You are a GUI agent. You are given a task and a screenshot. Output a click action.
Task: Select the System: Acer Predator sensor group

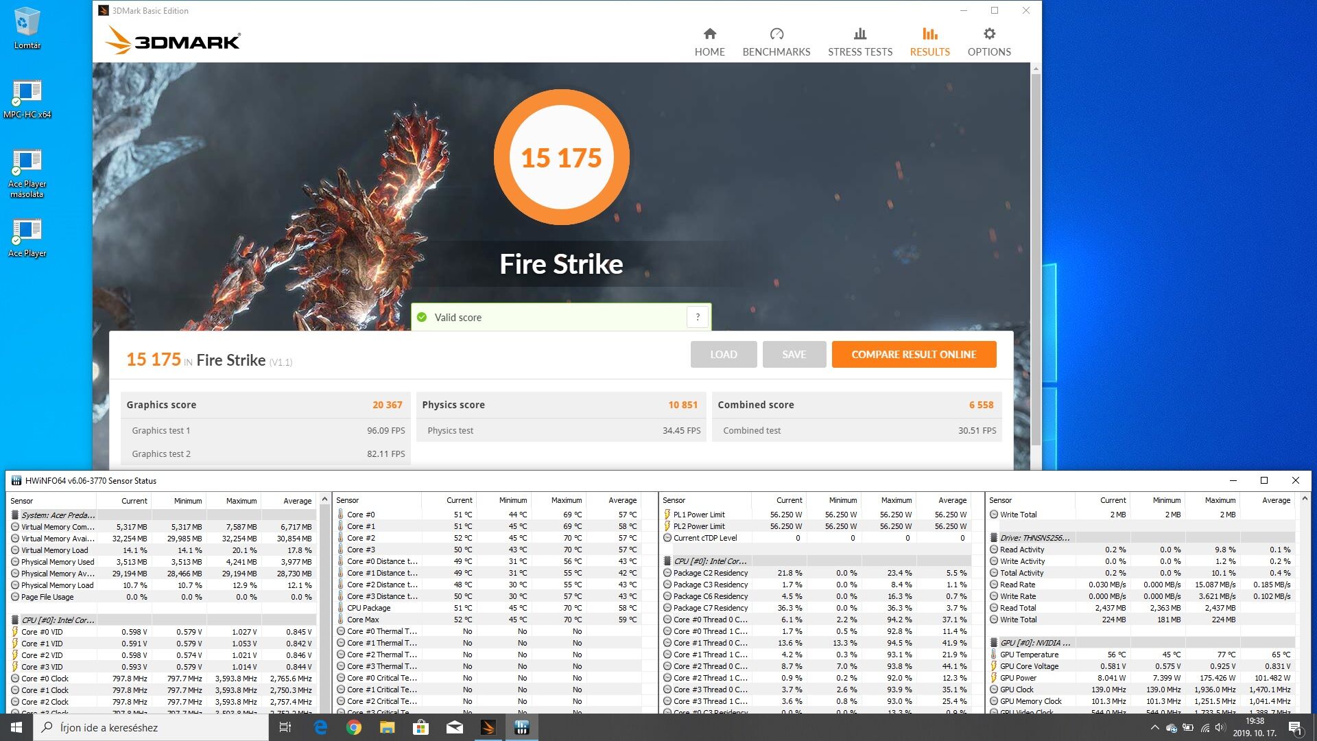click(163, 515)
